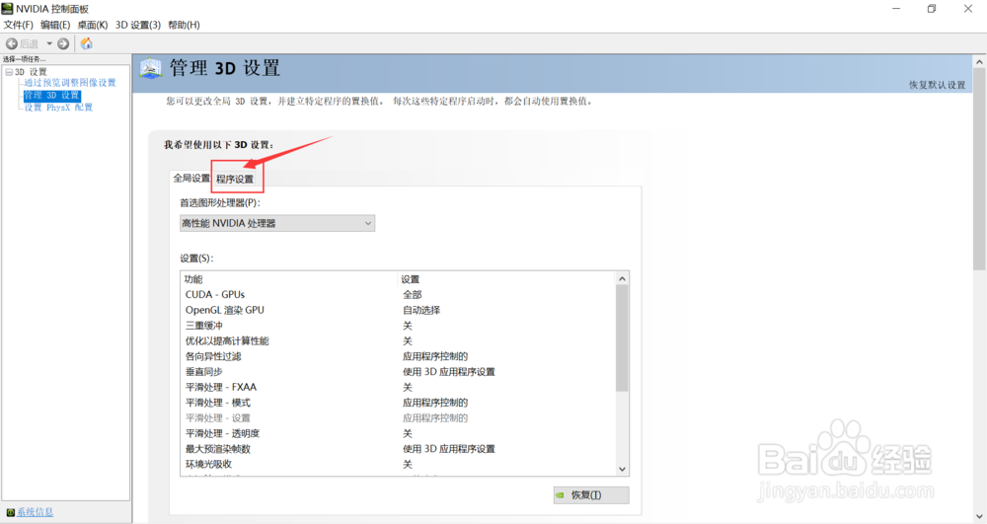Select the 三重缓冲 setting row
The width and height of the screenshot is (987, 524).
tap(398, 326)
